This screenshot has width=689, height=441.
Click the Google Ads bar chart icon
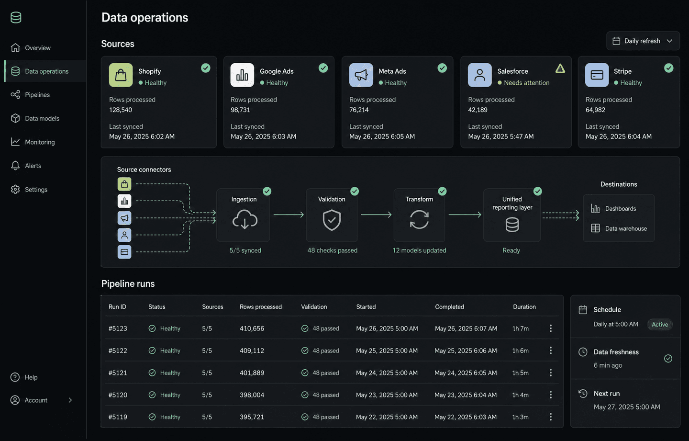pyautogui.click(x=242, y=75)
